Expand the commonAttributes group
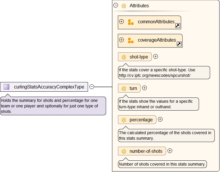 pyautogui.click(x=122, y=22)
